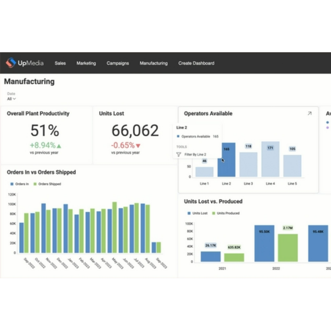This screenshot has height=331, width=331.
Task: Click the red down-trend arrow beside -0.65%
Action: (x=138, y=146)
